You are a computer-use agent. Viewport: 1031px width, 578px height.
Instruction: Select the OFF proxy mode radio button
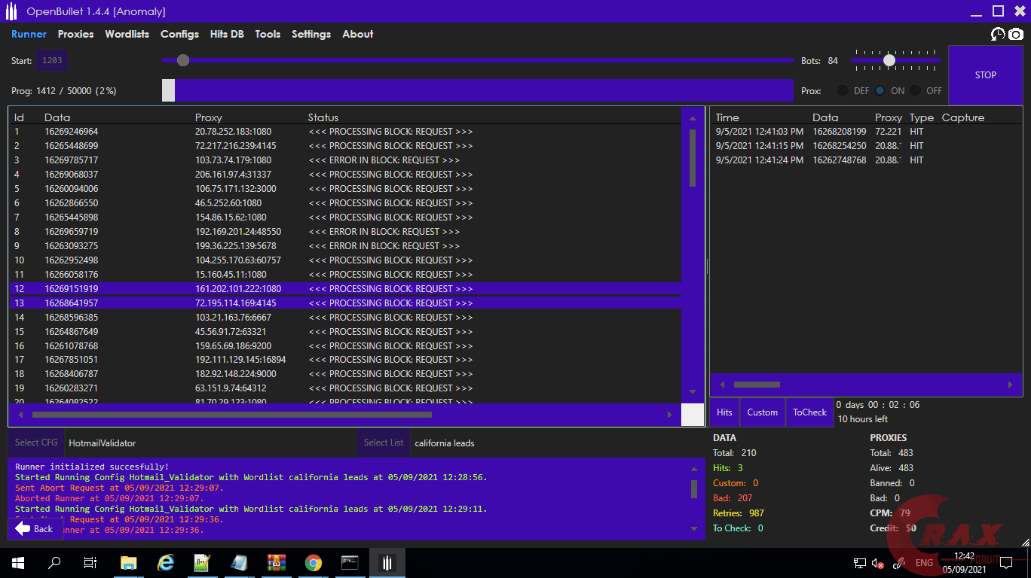pos(915,90)
